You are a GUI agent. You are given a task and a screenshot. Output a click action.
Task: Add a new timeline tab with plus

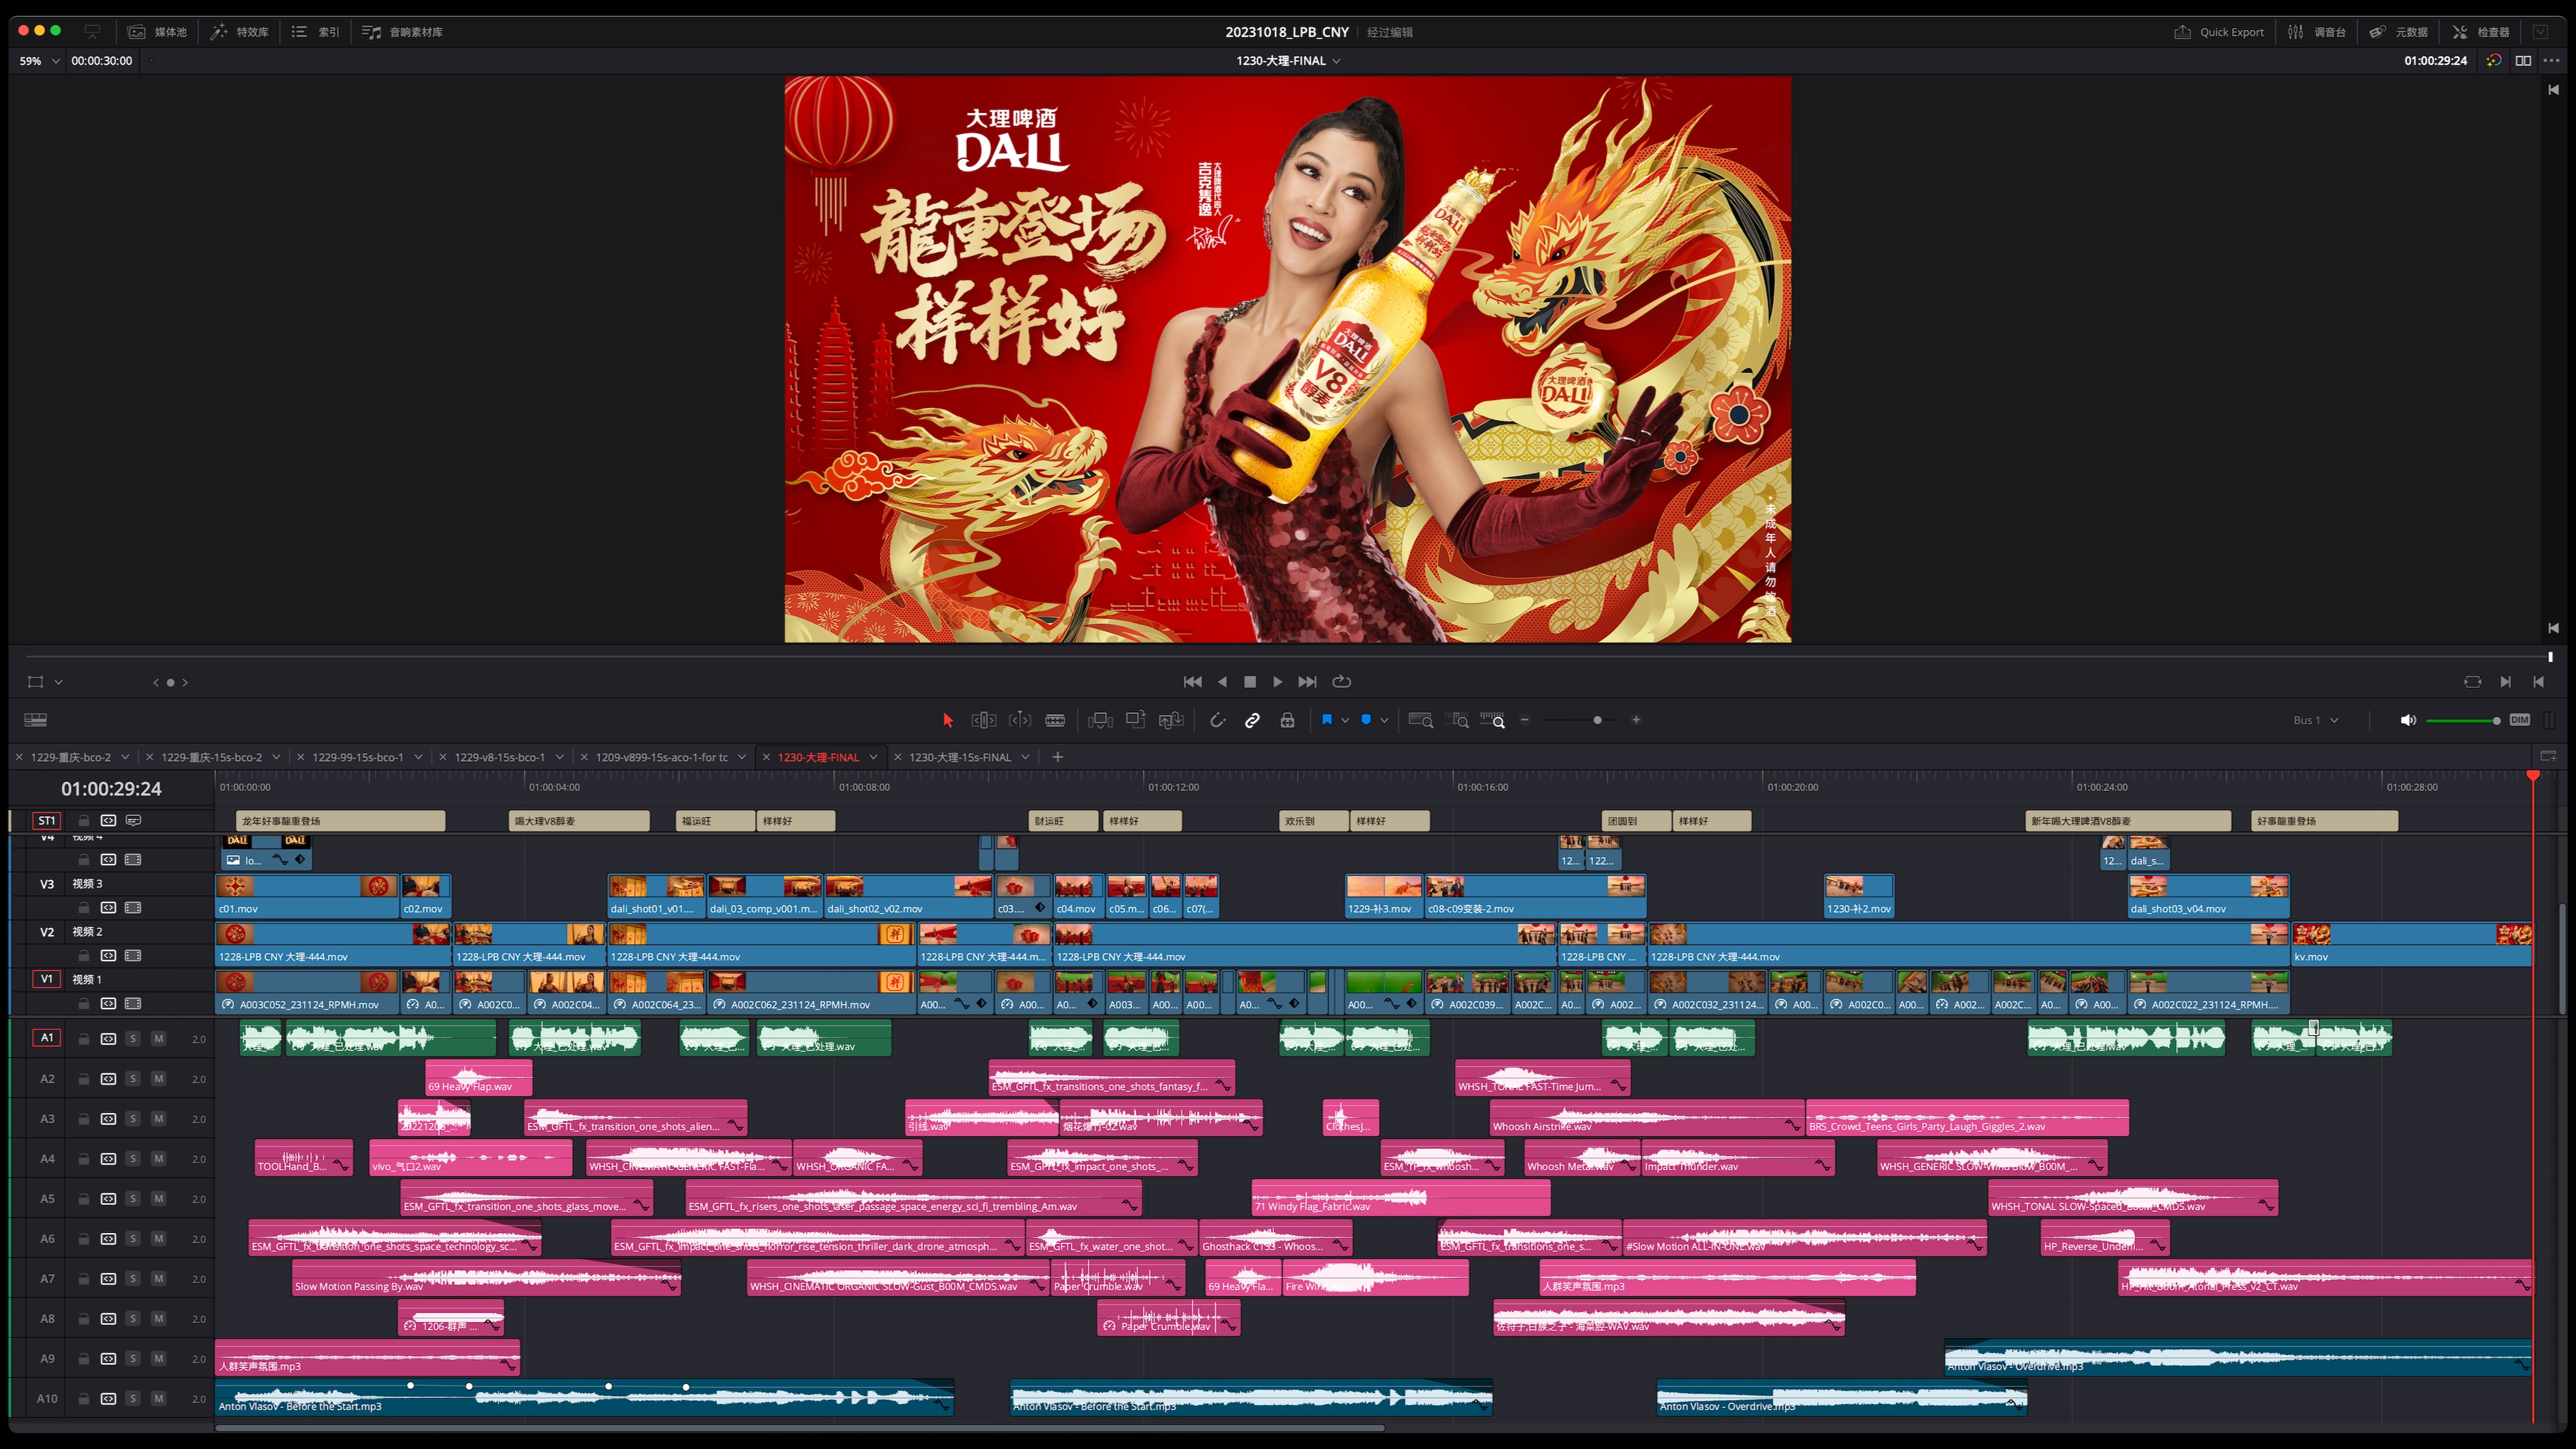click(x=1058, y=757)
